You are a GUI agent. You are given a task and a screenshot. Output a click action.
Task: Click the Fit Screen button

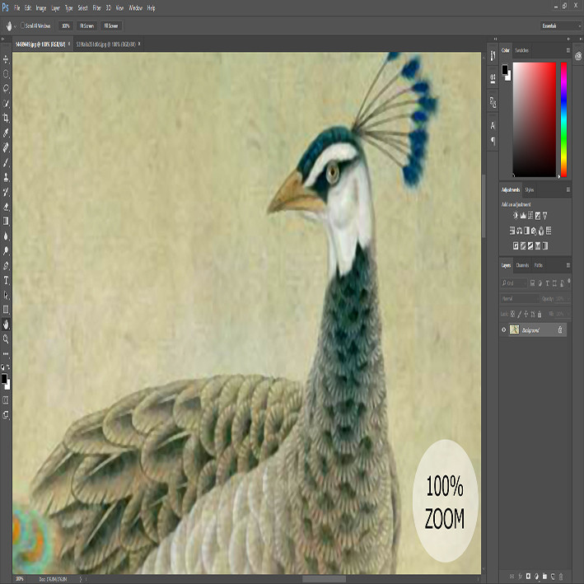[86, 26]
